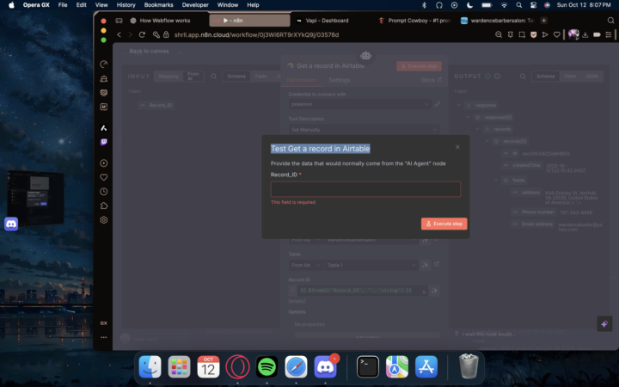This screenshot has width=619, height=387.
Task: Open Spotify from the dock
Action: (267, 367)
